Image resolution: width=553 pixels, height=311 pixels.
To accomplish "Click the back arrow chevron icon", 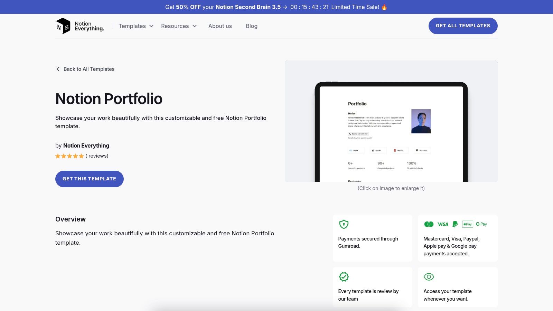I will pyautogui.click(x=58, y=69).
